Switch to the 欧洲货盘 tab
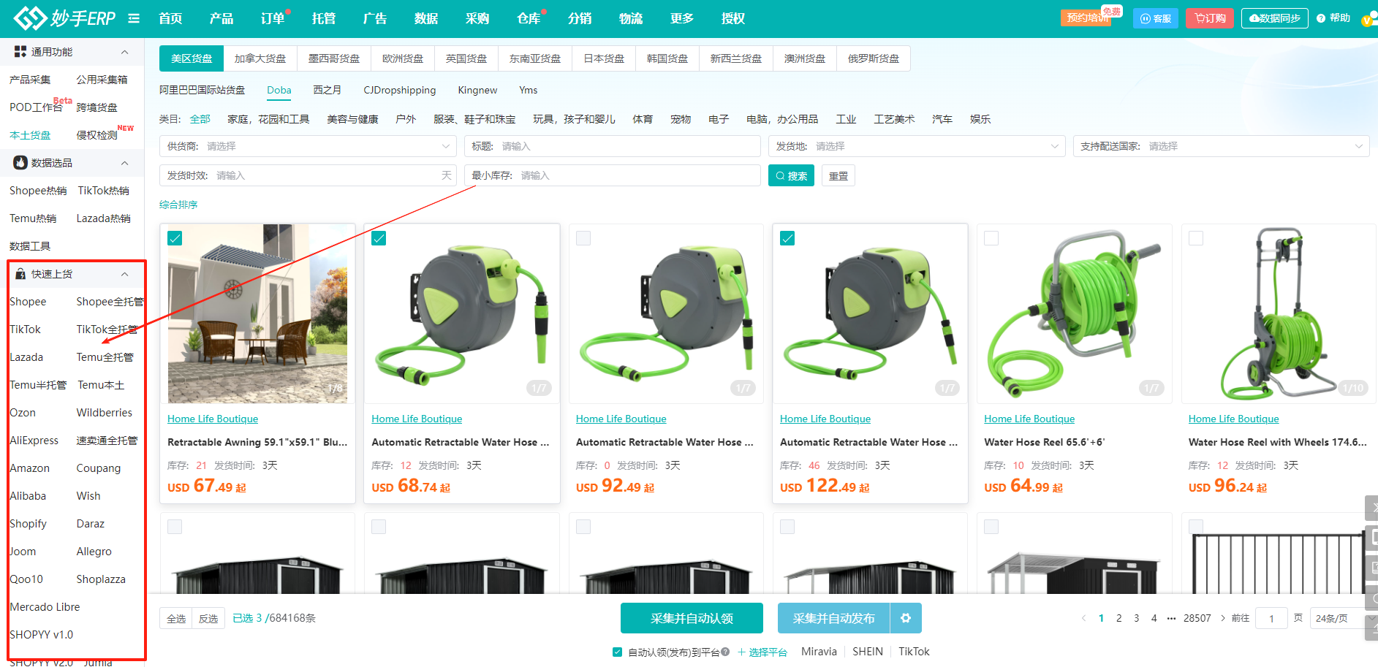 pos(402,58)
